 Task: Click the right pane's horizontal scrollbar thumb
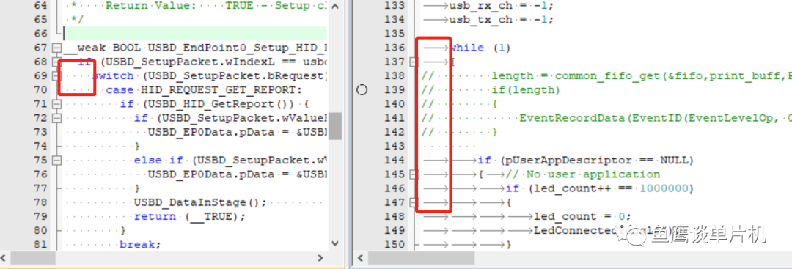point(421,258)
